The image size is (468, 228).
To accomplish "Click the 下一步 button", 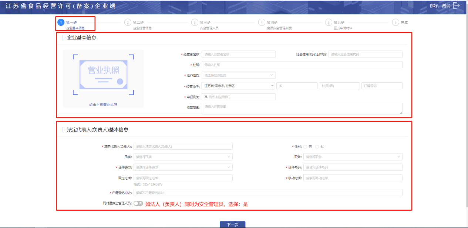I will click(232, 224).
